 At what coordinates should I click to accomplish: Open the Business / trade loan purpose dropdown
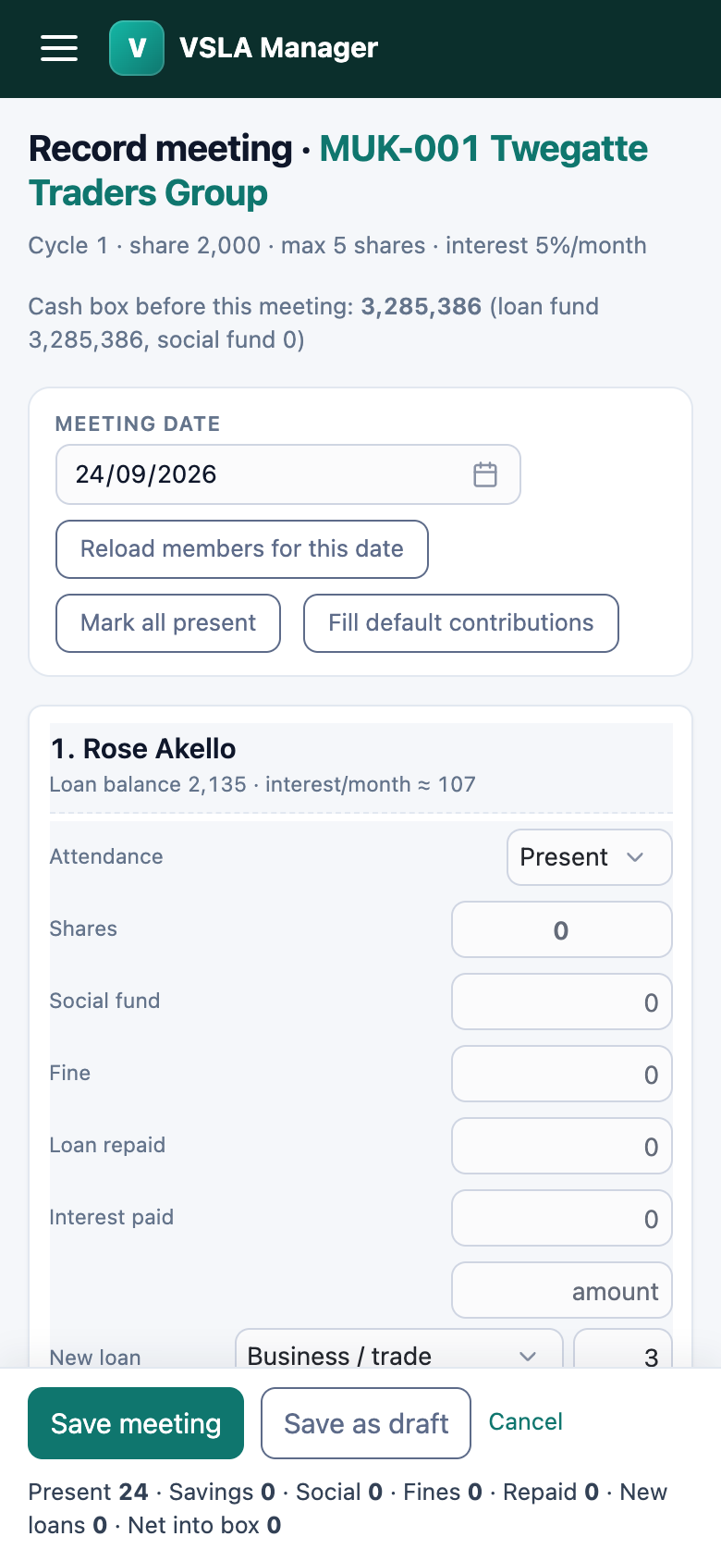click(399, 1350)
